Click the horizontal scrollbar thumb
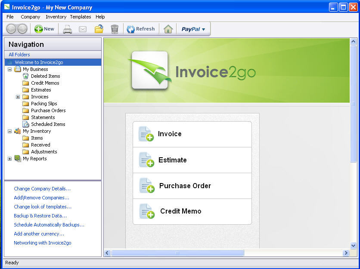Image resolution: width=360 pixels, height=269 pixels. click(177, 253)
